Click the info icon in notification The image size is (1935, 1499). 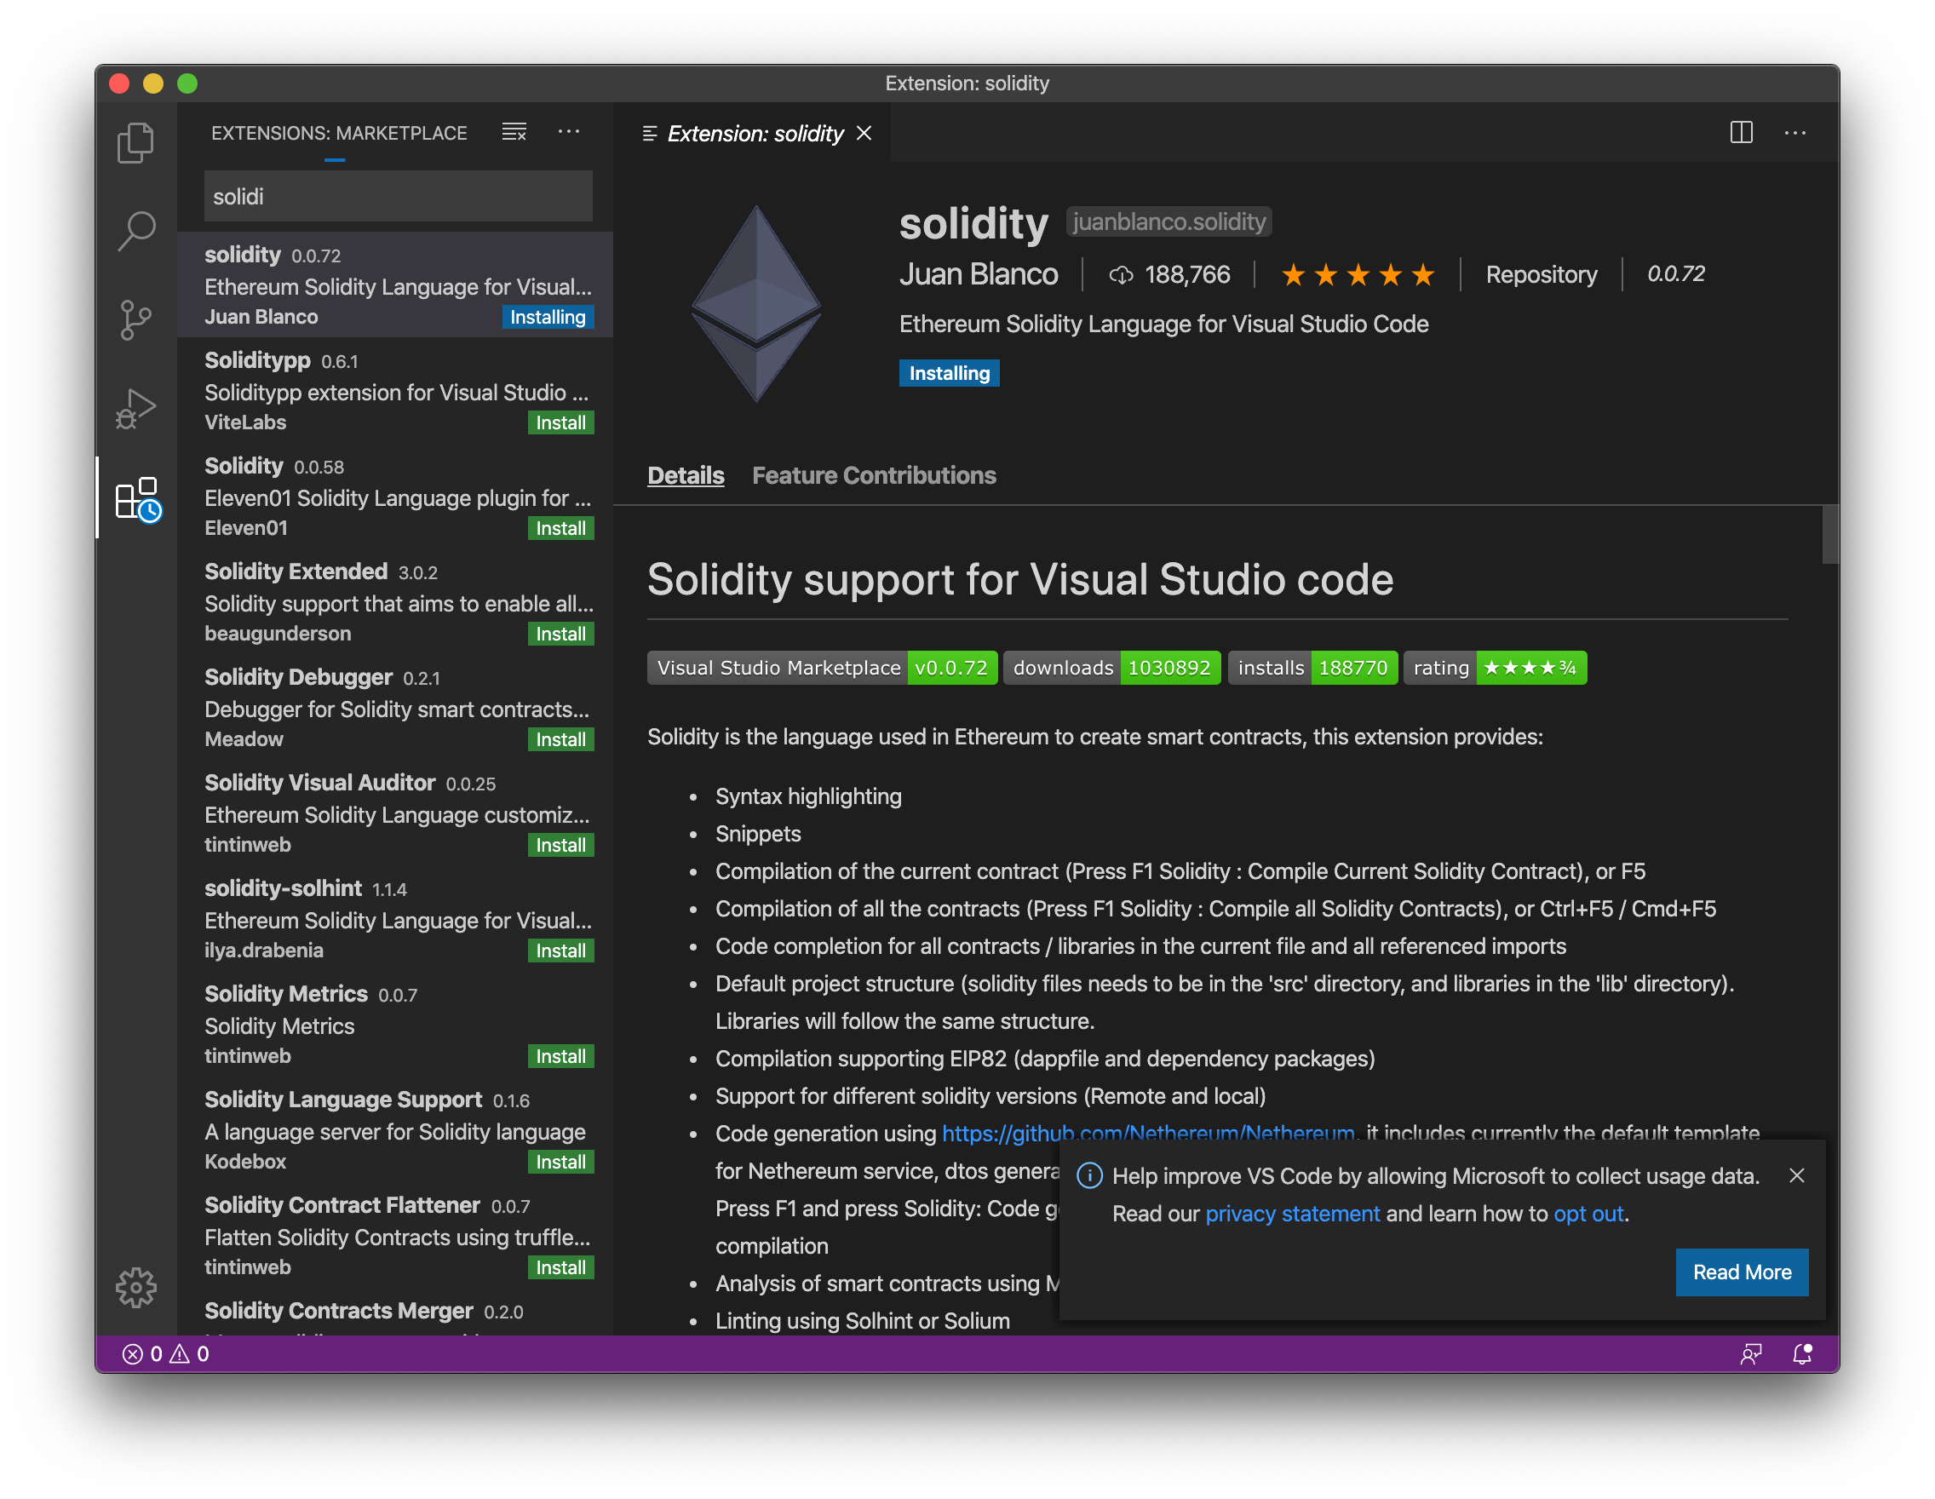1089,1175
